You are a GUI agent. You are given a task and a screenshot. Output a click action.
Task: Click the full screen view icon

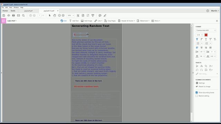pos(88,15)
